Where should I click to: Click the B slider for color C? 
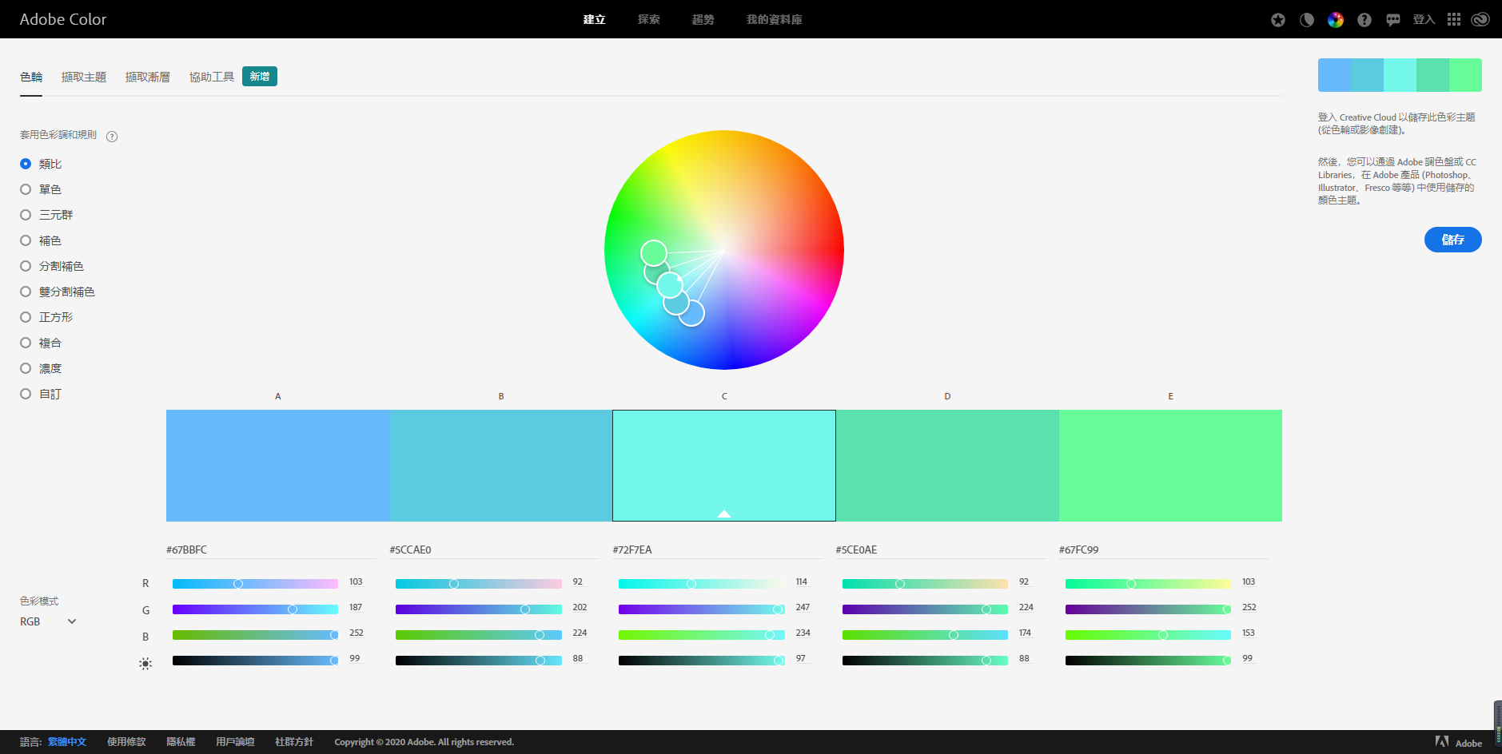tap(702, 635)
